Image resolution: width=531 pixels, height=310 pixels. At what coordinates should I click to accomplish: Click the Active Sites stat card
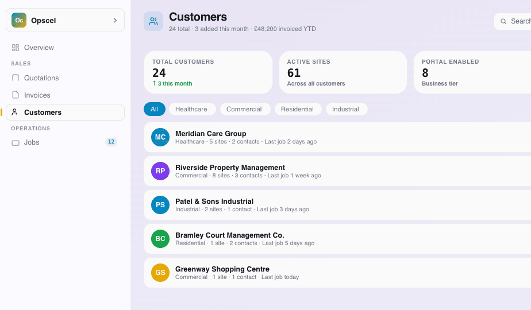point(343,72)
